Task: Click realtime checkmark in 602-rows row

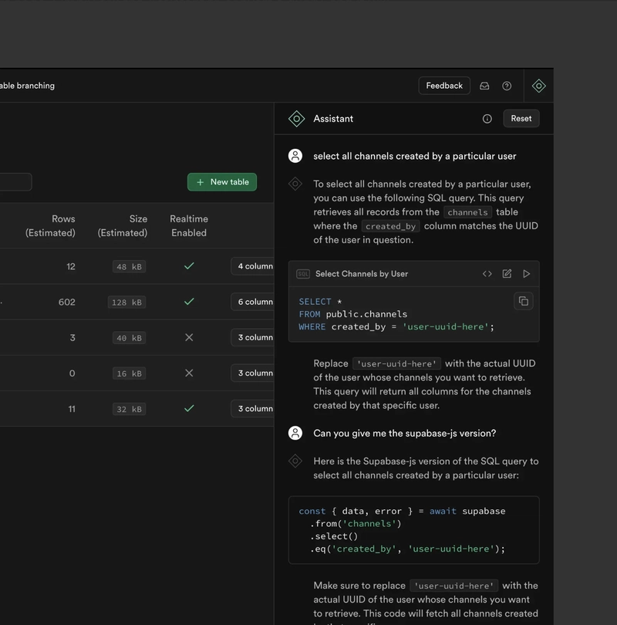Action: tap(189, 302)
